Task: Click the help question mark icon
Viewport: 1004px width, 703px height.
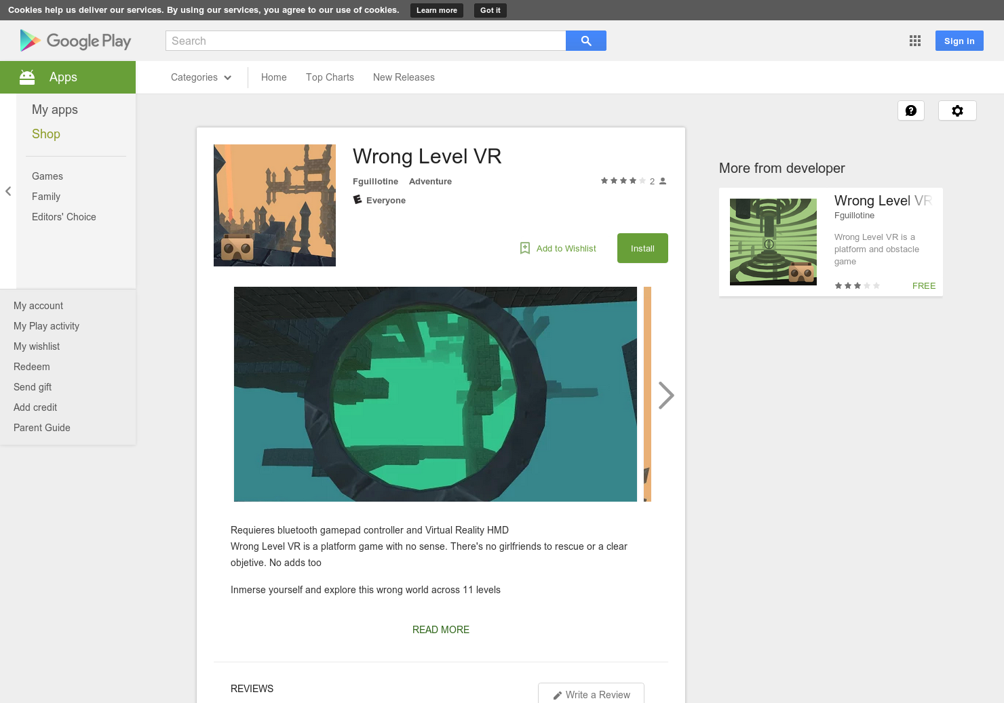Action: (x=911, y=110)
